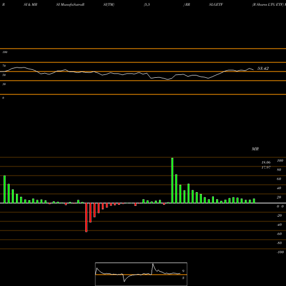Click the first green bar at left edge
Image resolution: width=286 pixels, height=286 pixels.
pos(5,189)
